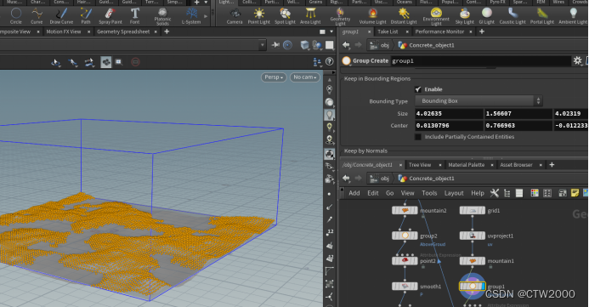Open the Bounding Type dropdown
The width and height of the screenshot is (589, 307).
pos(479,100)
